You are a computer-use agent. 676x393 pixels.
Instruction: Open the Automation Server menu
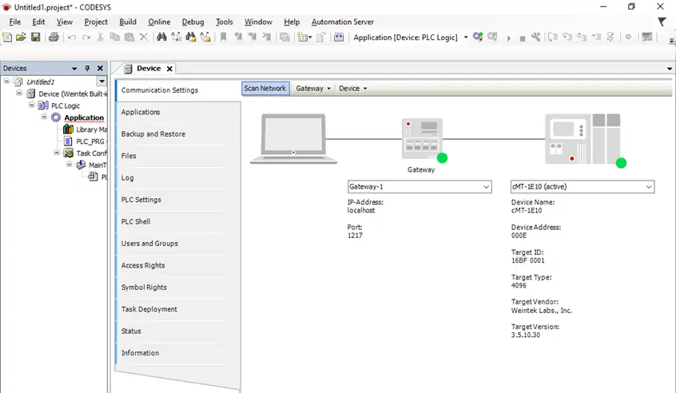[342, 22]
